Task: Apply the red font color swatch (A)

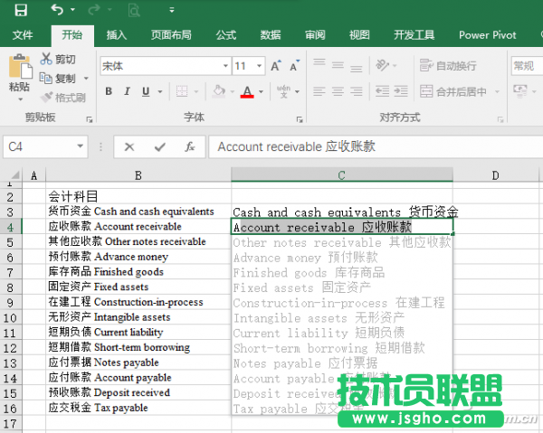Action: pos(247,91)
